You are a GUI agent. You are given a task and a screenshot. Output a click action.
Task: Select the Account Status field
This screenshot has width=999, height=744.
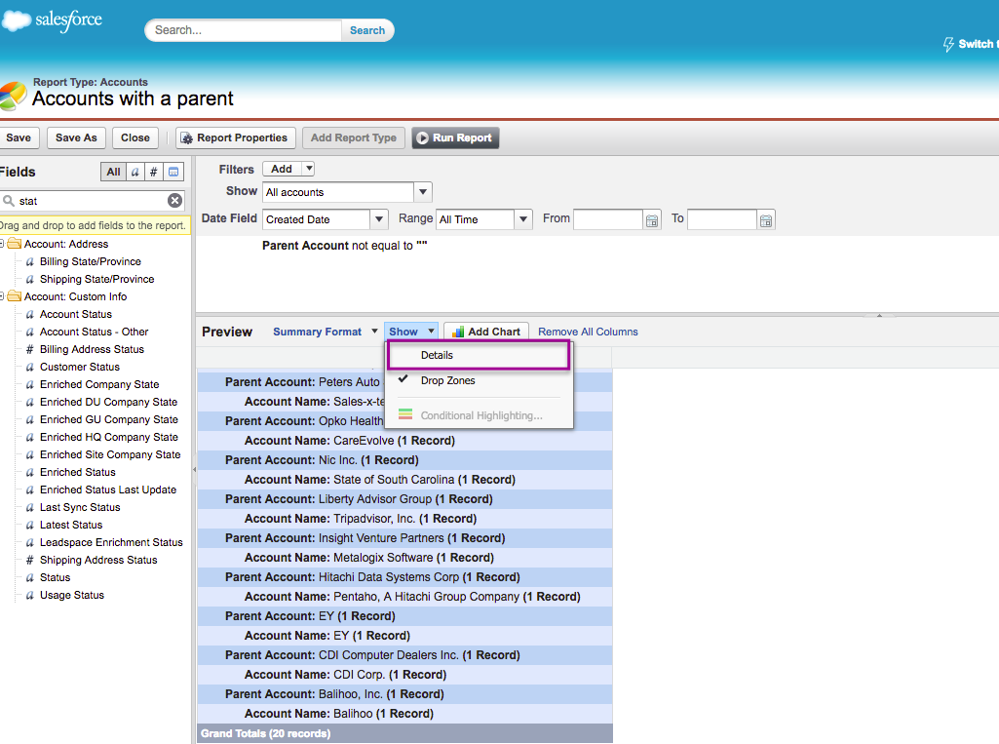point(76,314)
